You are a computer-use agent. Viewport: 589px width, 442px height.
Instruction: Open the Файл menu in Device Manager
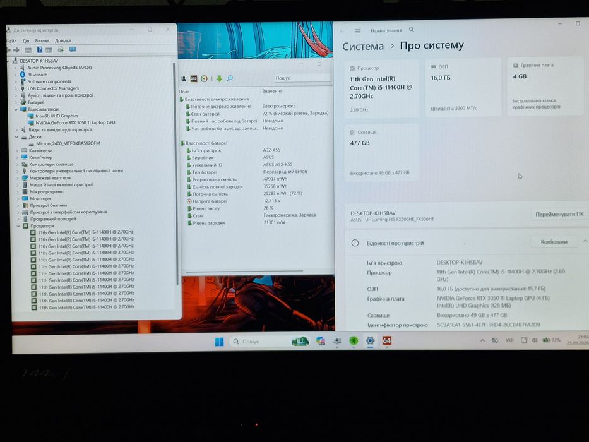(11, 40)
